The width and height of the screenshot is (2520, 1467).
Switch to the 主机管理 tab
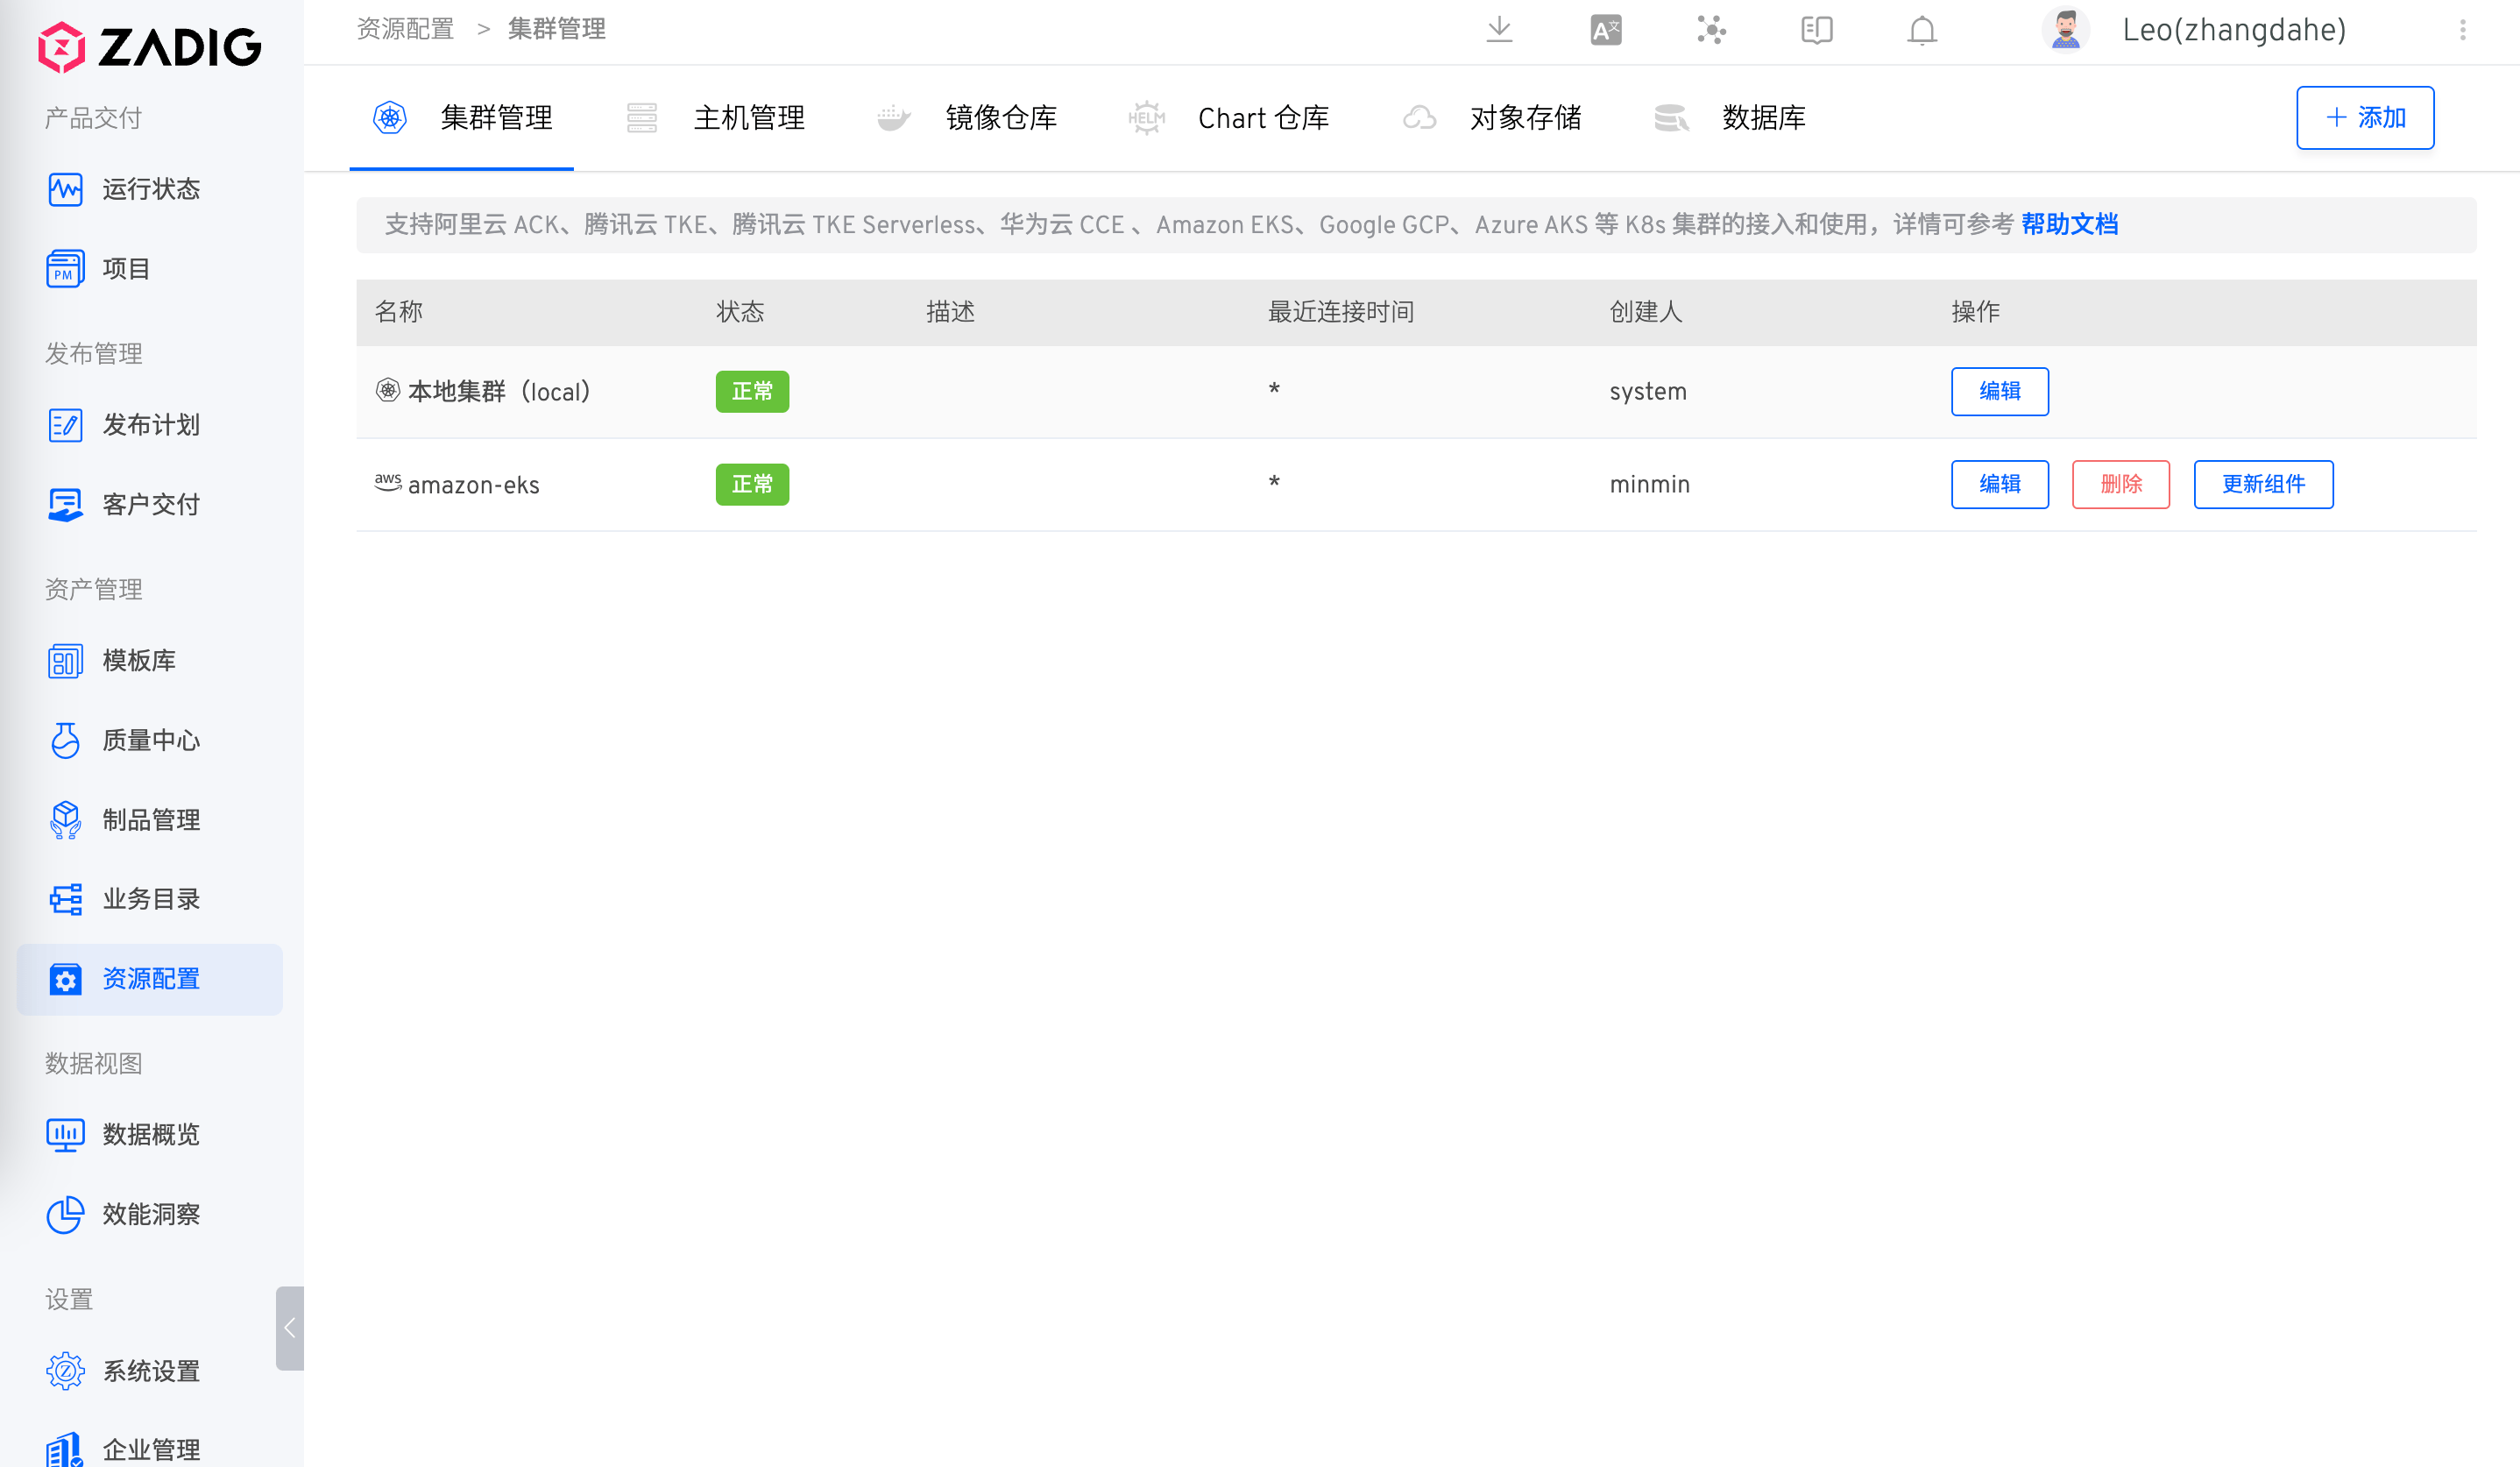pos(715,118)
